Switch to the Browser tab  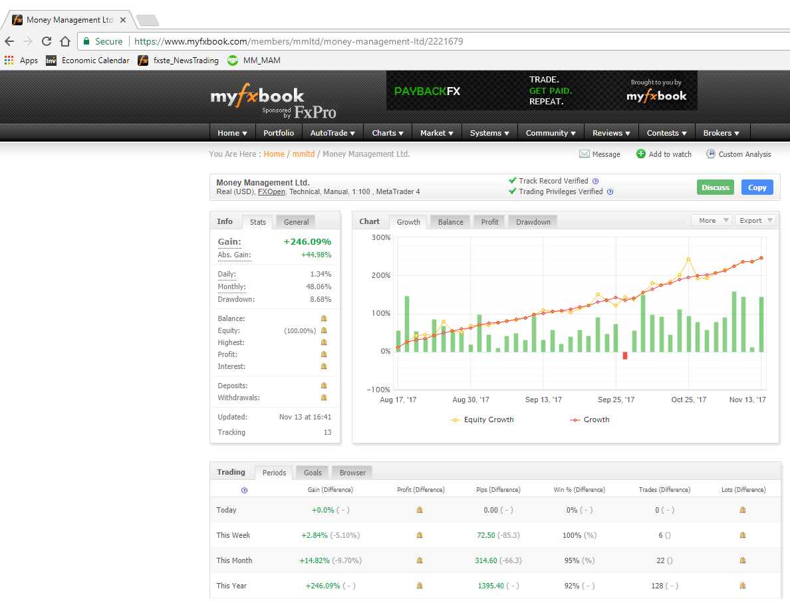click(x=352, y=473)
